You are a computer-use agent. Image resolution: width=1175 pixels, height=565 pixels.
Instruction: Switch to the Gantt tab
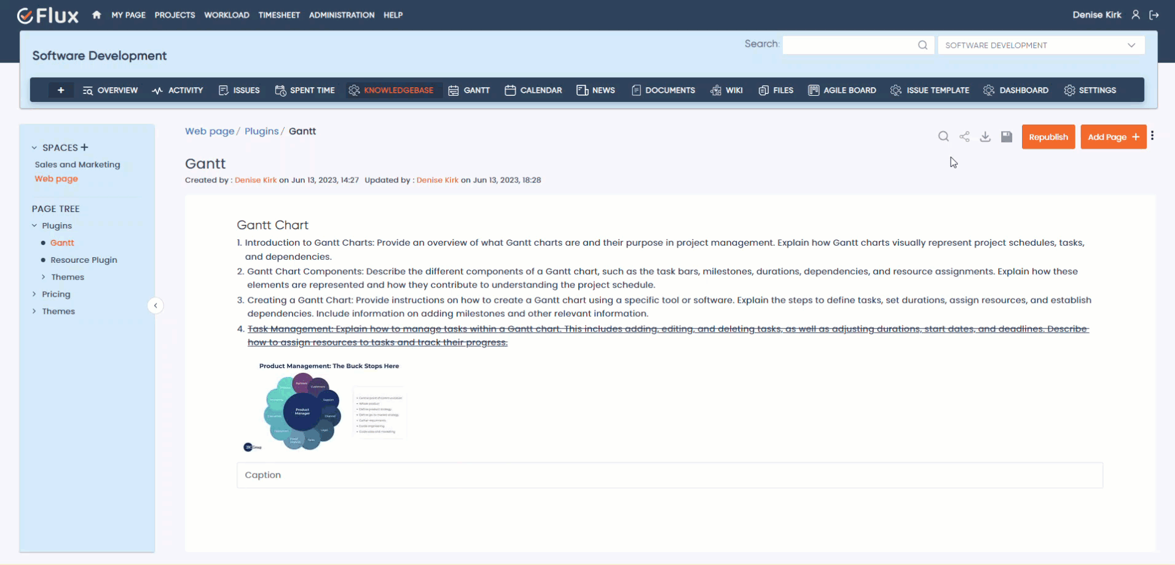click(x=469, y=90)
